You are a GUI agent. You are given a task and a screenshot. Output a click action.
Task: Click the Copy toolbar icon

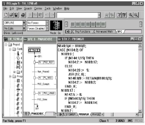pyautogui.click(x=35, y=15)
